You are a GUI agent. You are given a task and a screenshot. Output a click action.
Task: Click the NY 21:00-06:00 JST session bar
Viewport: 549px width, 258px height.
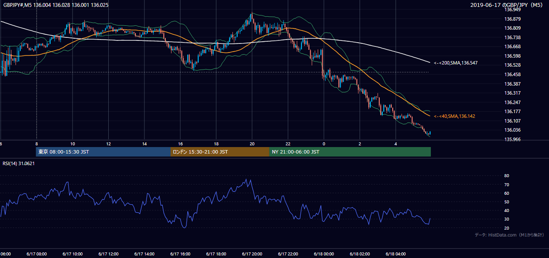[x=350, y=152]
